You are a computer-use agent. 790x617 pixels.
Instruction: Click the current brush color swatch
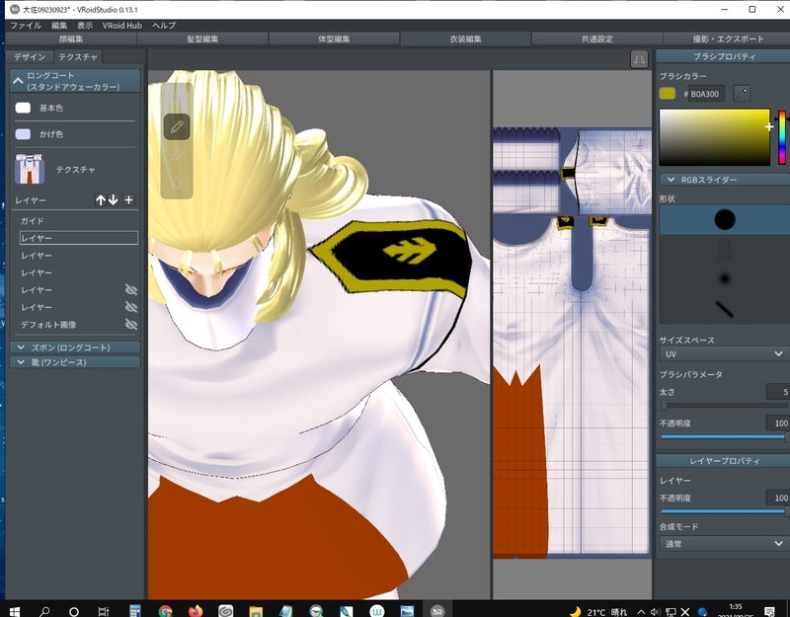668,93
